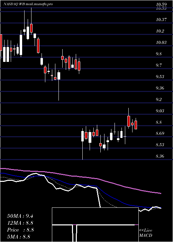
Task: Click the 10.2 price axis label
Action: click(160, 31)
